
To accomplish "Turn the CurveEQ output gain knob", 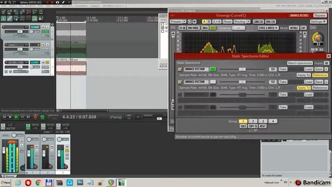I will 317,38.
